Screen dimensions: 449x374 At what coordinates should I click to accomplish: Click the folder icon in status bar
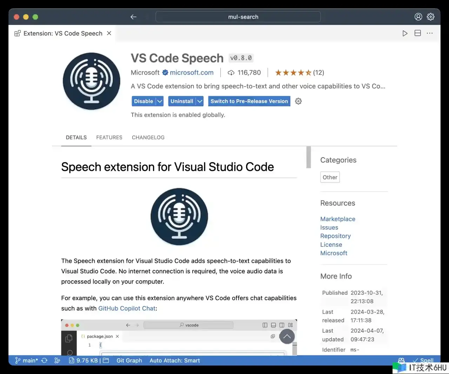coord(106,360)
